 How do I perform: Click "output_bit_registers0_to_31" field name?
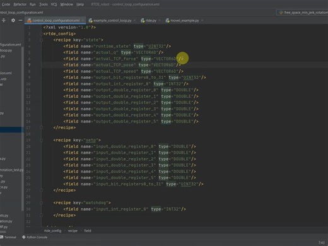(x=129, y=78)
